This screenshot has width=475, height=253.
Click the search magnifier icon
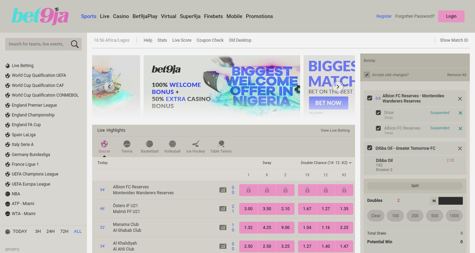click(74, 44)
